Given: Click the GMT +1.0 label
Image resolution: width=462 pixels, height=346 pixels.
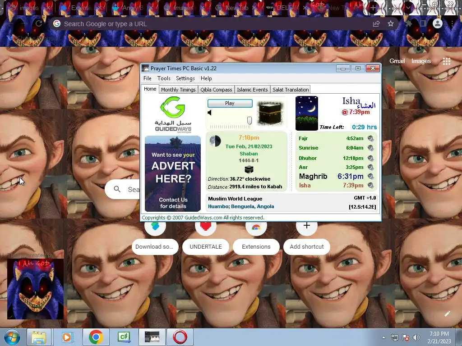Looking at the screenshot, I should pos(365,198).
